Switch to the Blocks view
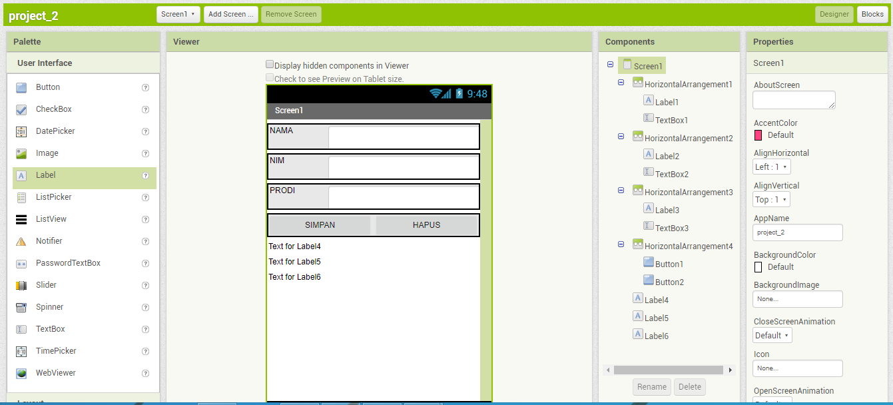 pyautogui.click(x=872, y=14)
